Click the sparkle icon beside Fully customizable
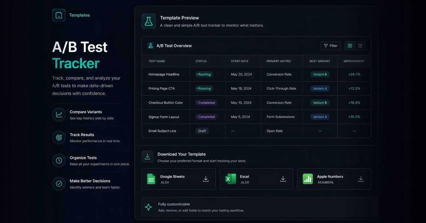 tap(148, 207)
